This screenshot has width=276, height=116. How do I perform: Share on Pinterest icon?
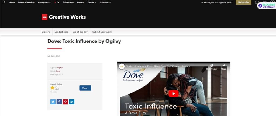pos(65,102)
